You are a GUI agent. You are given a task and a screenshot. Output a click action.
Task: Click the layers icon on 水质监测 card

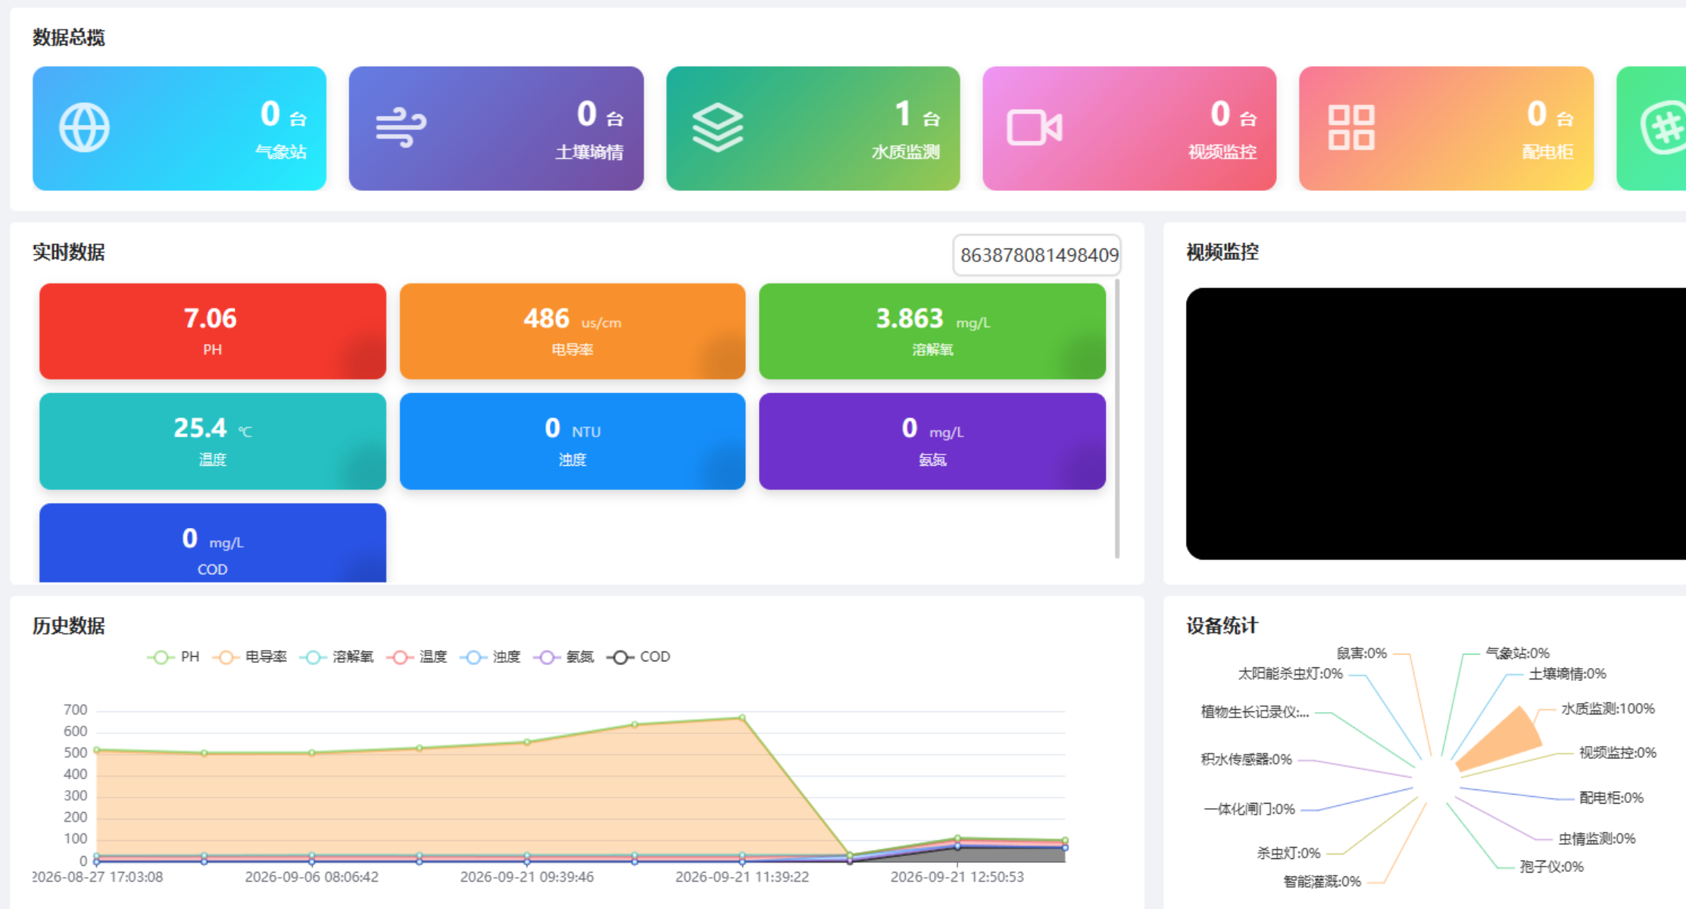click(x=717, y=127)
